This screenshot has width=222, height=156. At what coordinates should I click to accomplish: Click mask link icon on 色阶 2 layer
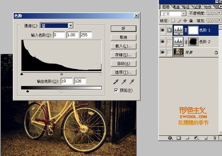(186, 42)
